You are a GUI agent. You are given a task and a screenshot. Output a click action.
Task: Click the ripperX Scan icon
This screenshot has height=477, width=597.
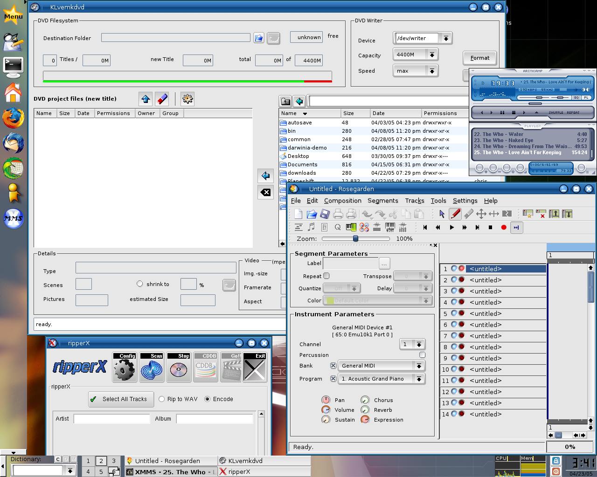click(152, 367)
